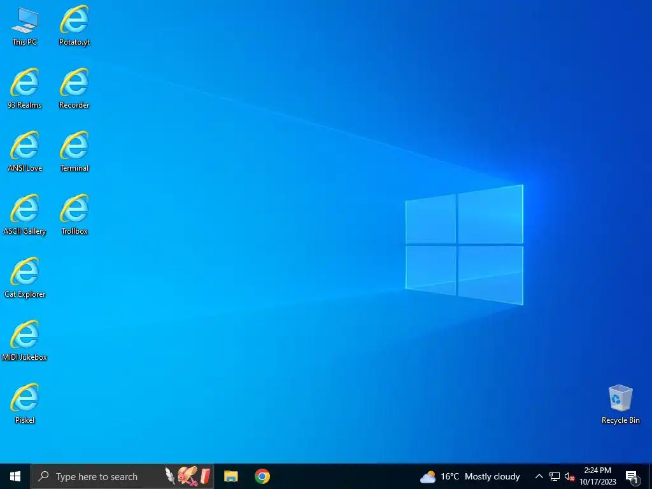
Task: Select the 93 Realms shortcut
Action: pos(25,89)
